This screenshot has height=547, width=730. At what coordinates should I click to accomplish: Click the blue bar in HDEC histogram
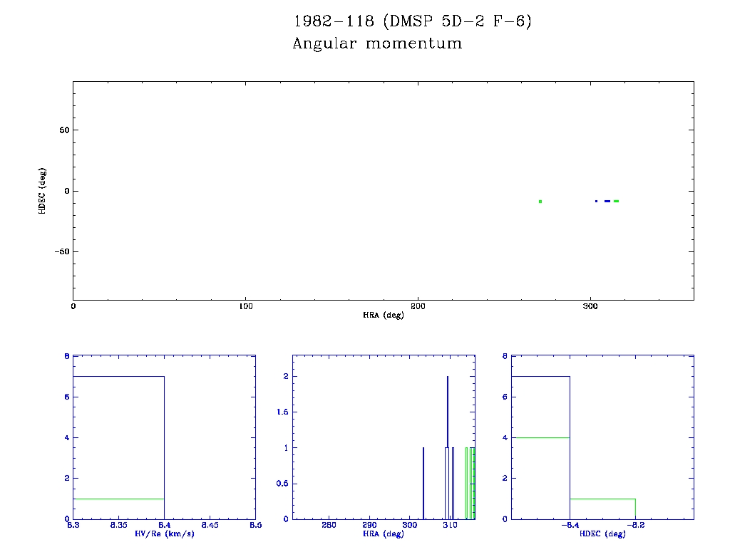[541, 376]
